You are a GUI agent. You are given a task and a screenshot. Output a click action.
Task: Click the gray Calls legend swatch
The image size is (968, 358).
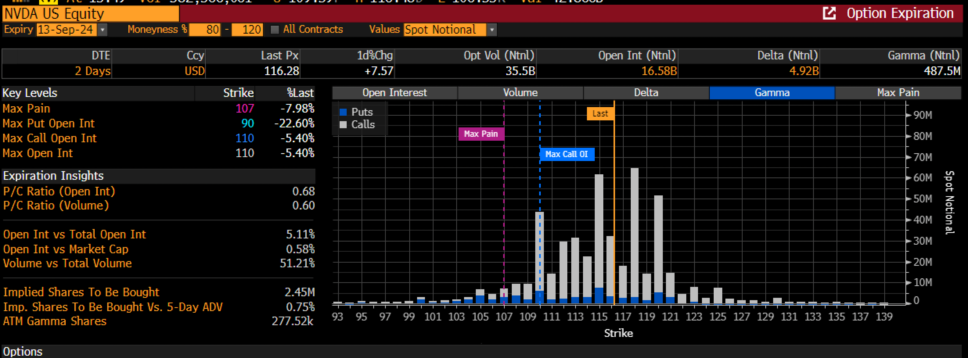[343, 125]
